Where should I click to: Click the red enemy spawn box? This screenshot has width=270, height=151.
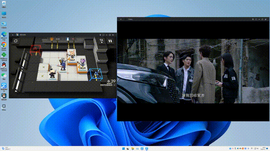pyautogui.click(x=35, y=50)
